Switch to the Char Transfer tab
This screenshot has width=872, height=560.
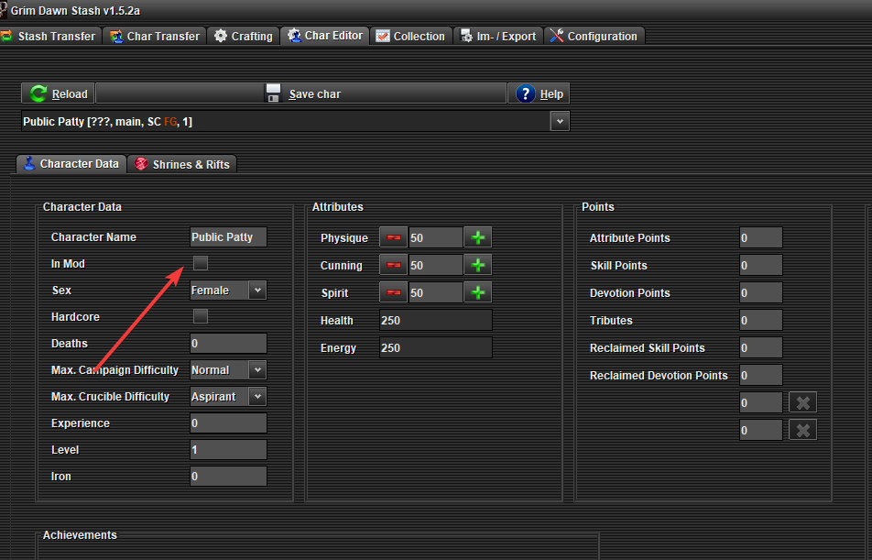pos(155,36)
